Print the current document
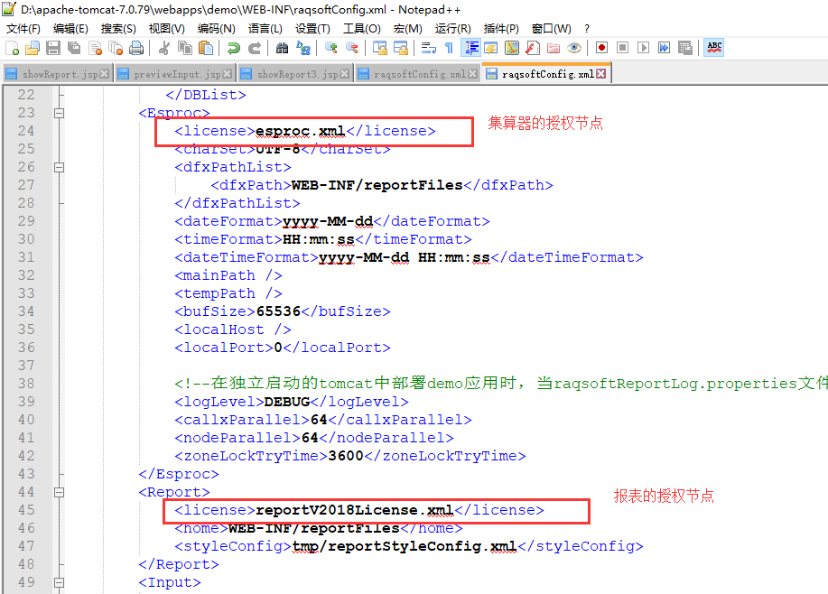This screenshot has height=594, width=828. (136, 48)
